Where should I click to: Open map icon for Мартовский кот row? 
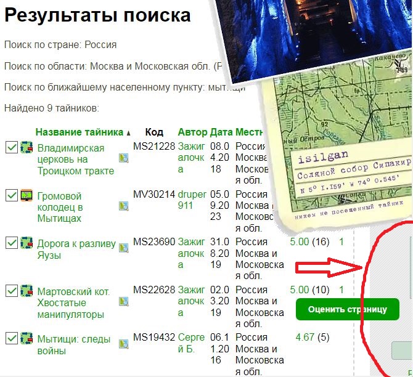[x=124, y=302]
